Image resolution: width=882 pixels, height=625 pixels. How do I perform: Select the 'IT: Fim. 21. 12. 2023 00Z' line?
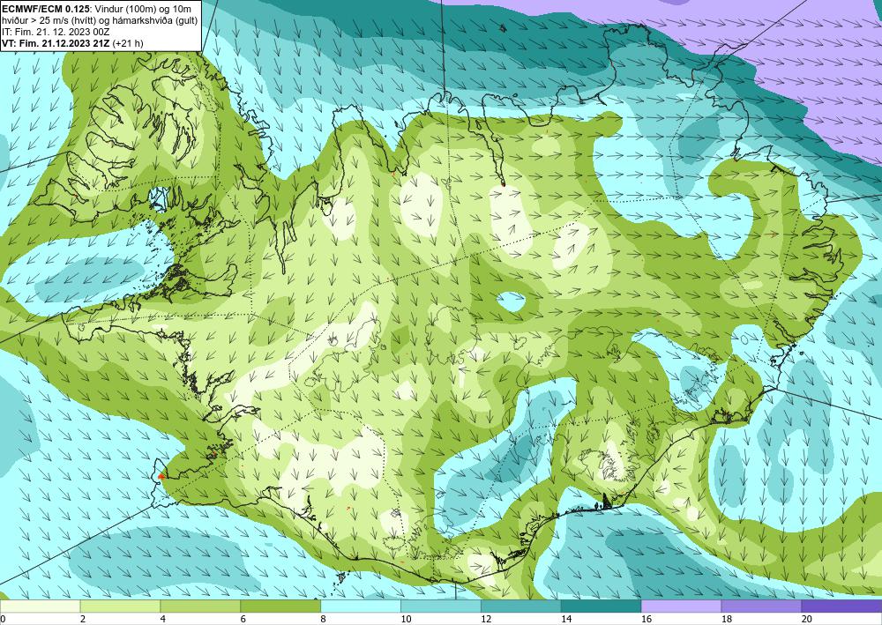(56, 32)
